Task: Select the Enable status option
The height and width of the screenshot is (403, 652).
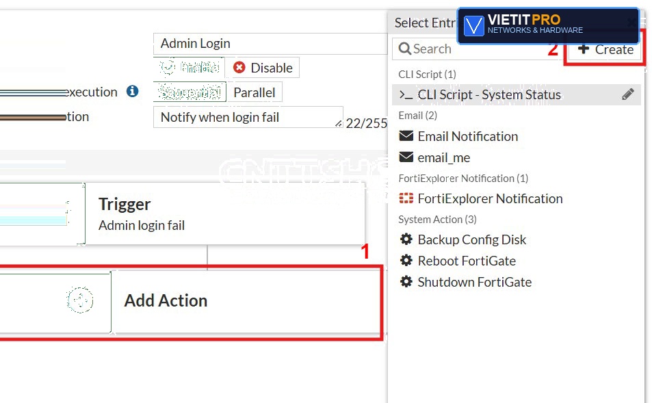Action: coord(190,67)
